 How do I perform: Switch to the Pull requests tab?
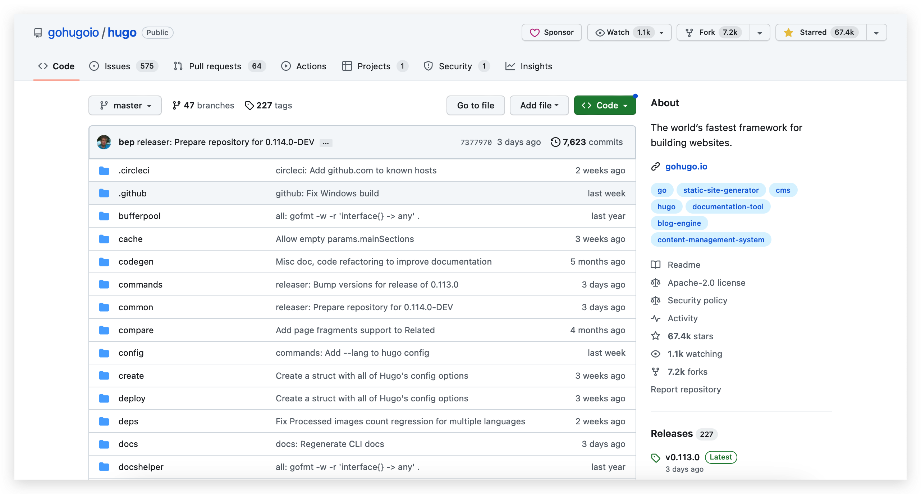click(x=215, y=66)
